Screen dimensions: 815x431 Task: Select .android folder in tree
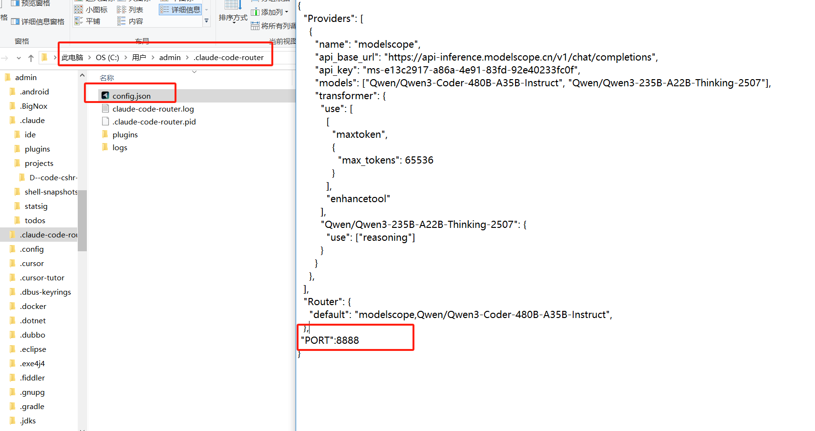click(34, 92)
